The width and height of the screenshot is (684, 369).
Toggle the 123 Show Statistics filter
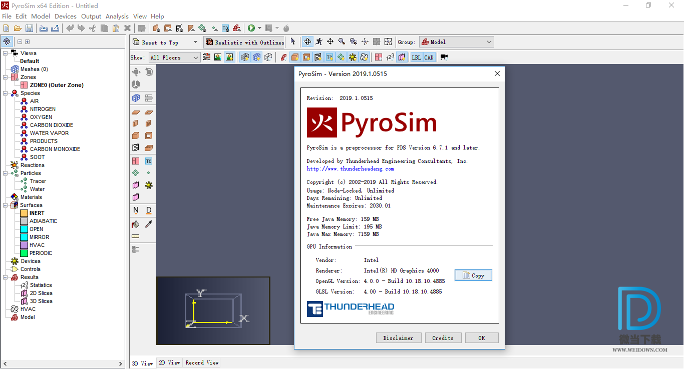tap(390, 57)
